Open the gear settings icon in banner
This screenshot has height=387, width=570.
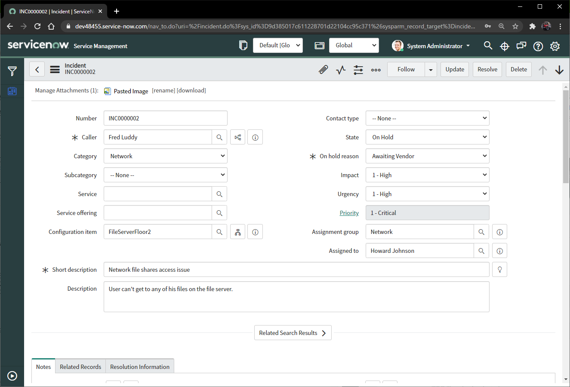click(x=555, y=46)
